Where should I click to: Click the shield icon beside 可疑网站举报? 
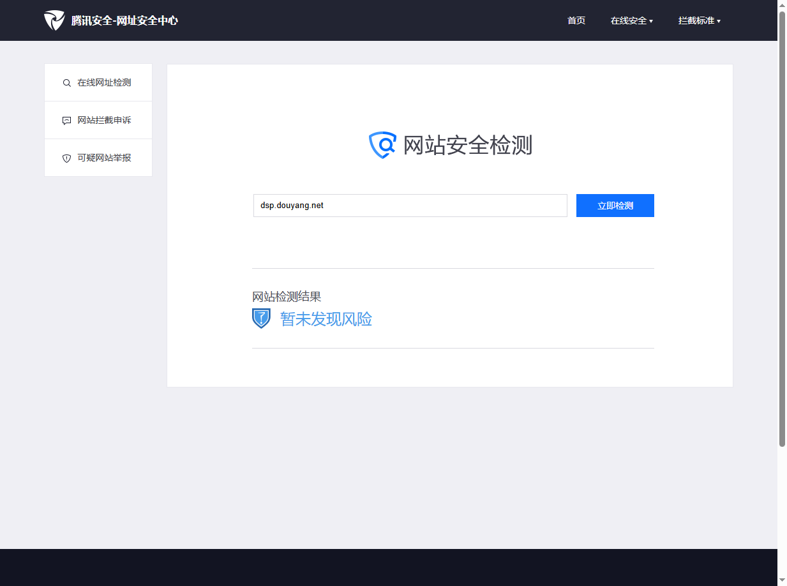66,158
